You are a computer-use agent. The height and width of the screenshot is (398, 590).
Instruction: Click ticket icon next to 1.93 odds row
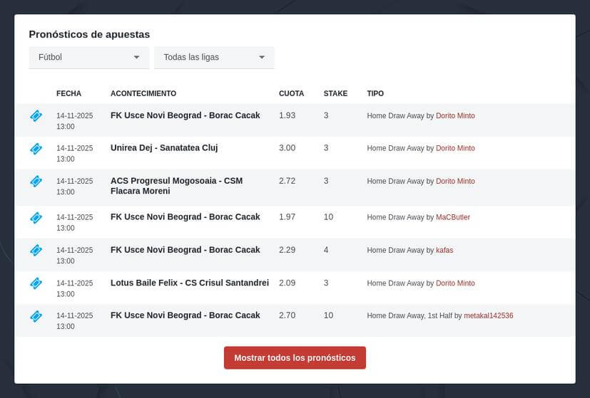pyautogui.click(x=36, y=116)
